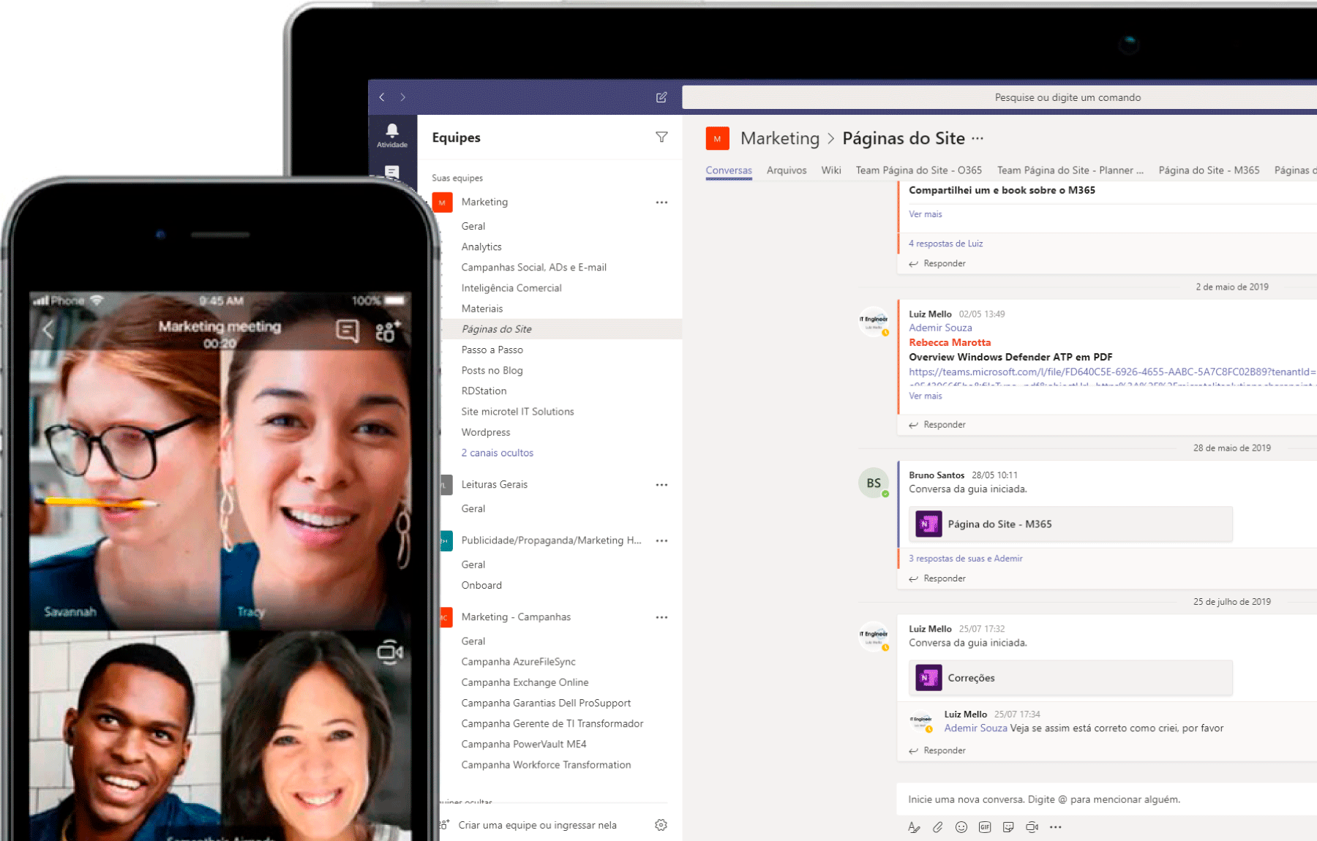Click the search or command box

[999, 97]
